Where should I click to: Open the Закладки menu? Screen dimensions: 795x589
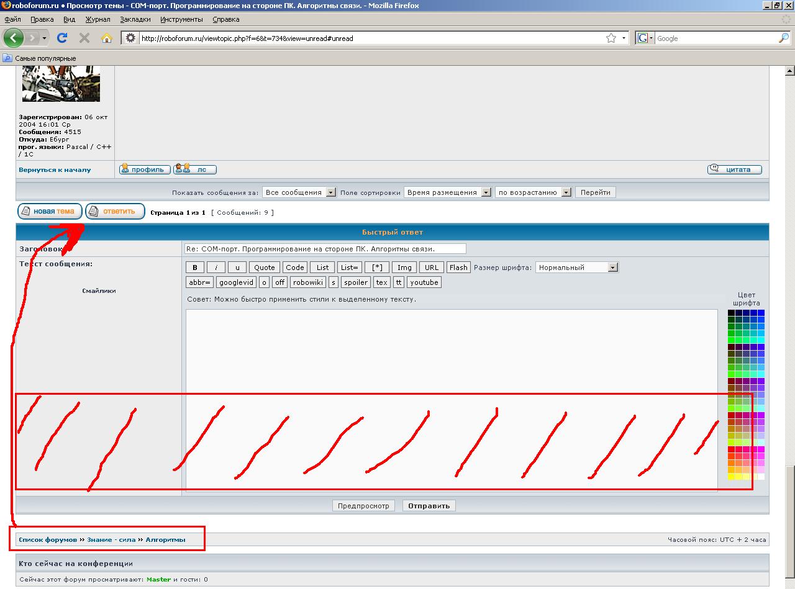[x=135, y=19]
